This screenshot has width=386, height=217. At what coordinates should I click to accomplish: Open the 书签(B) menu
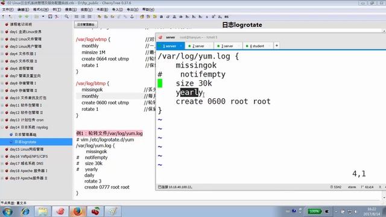point(102,10)
